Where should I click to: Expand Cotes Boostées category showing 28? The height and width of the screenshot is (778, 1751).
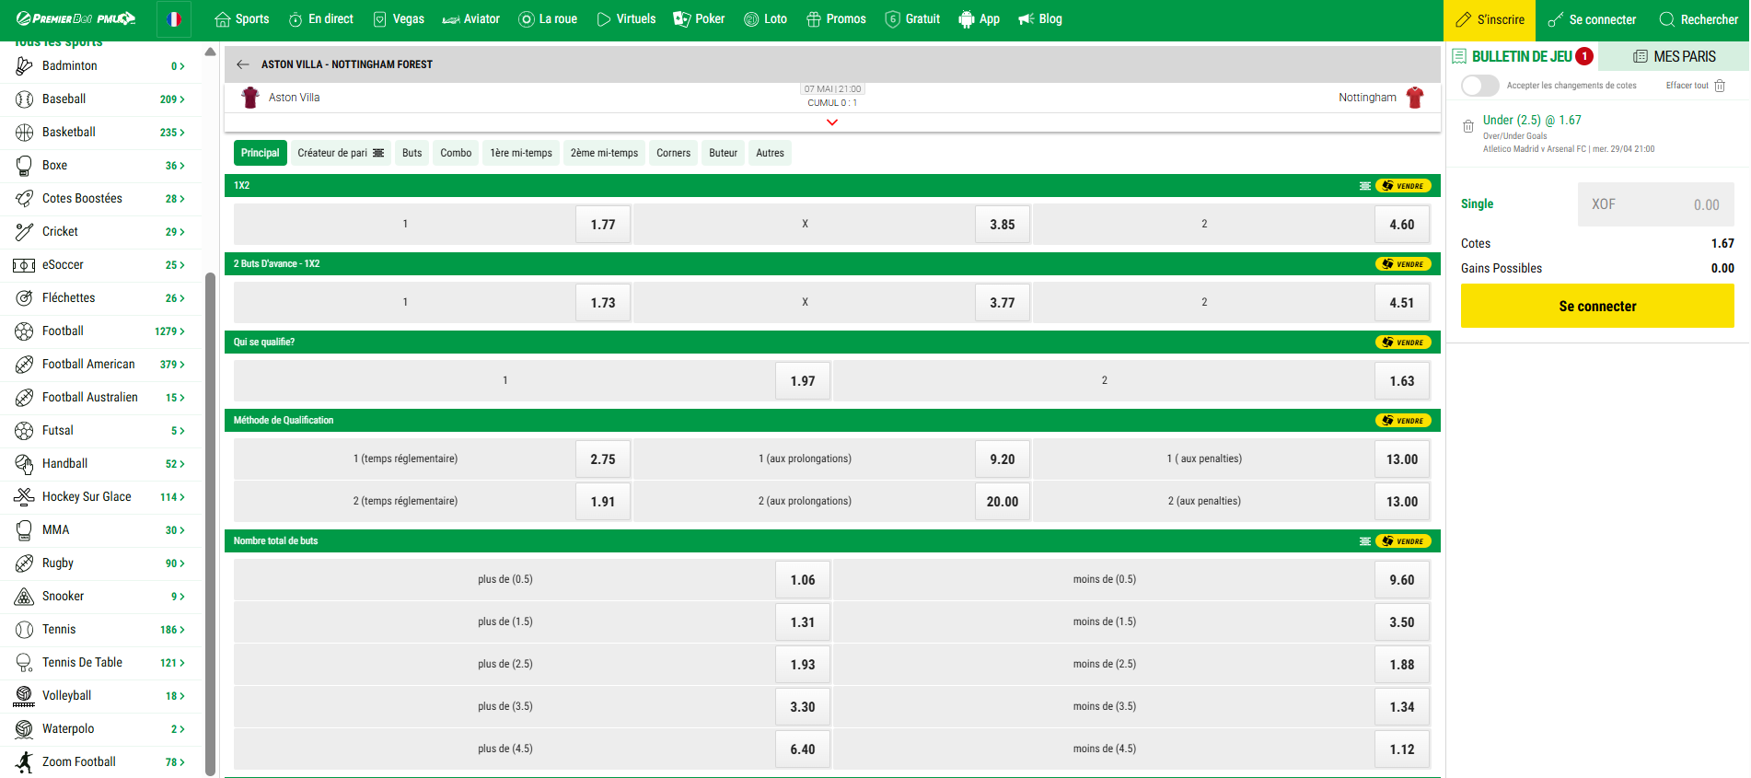[x=101, y=198]
